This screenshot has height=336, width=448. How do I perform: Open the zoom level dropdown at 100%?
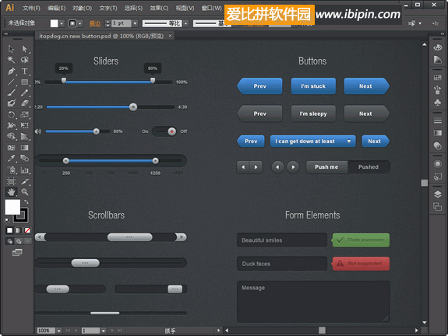tap(59, 331)
